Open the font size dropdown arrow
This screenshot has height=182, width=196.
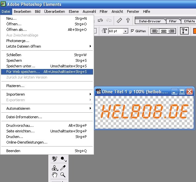(x=125, y=31)
